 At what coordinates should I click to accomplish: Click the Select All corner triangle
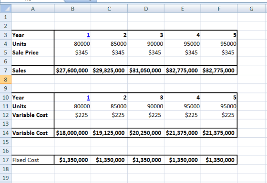click(x=6, y=9)
